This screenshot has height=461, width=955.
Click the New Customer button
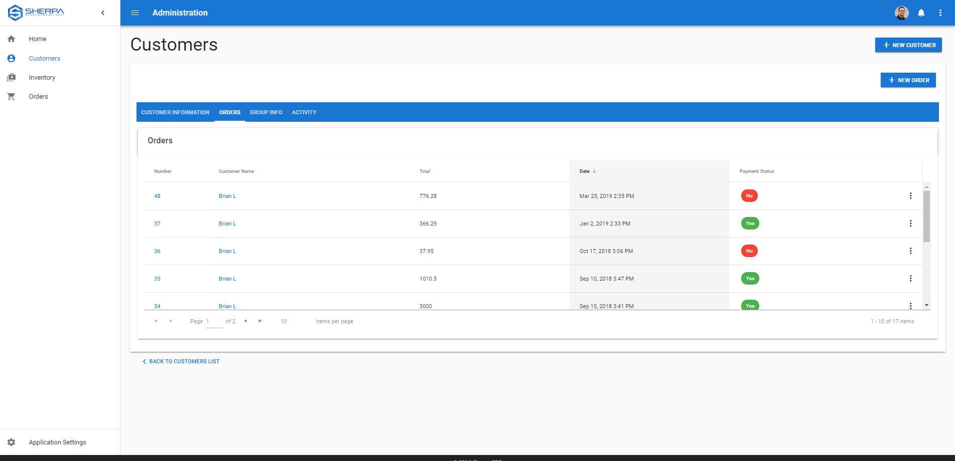(908, 45)
